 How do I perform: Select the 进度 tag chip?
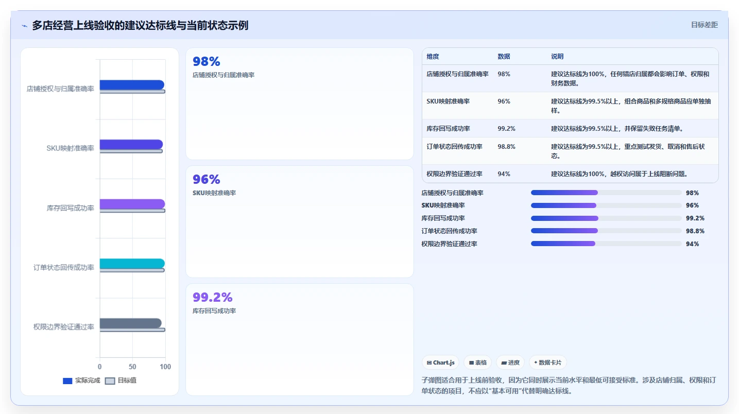(510, 363)
